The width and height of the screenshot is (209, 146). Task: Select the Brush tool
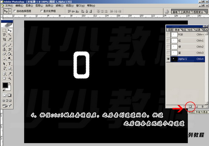[x=10, y=45]
